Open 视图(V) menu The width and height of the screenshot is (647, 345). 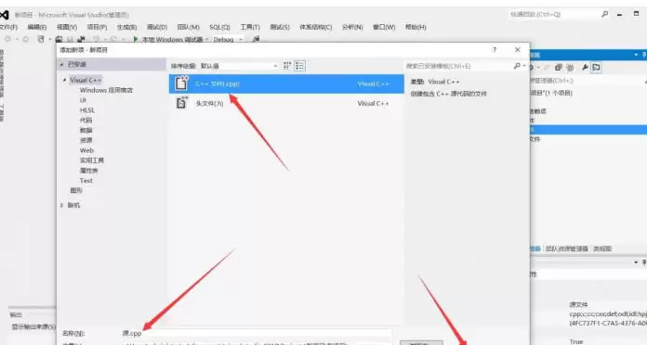pyautogui.click(x=67, y=27)
